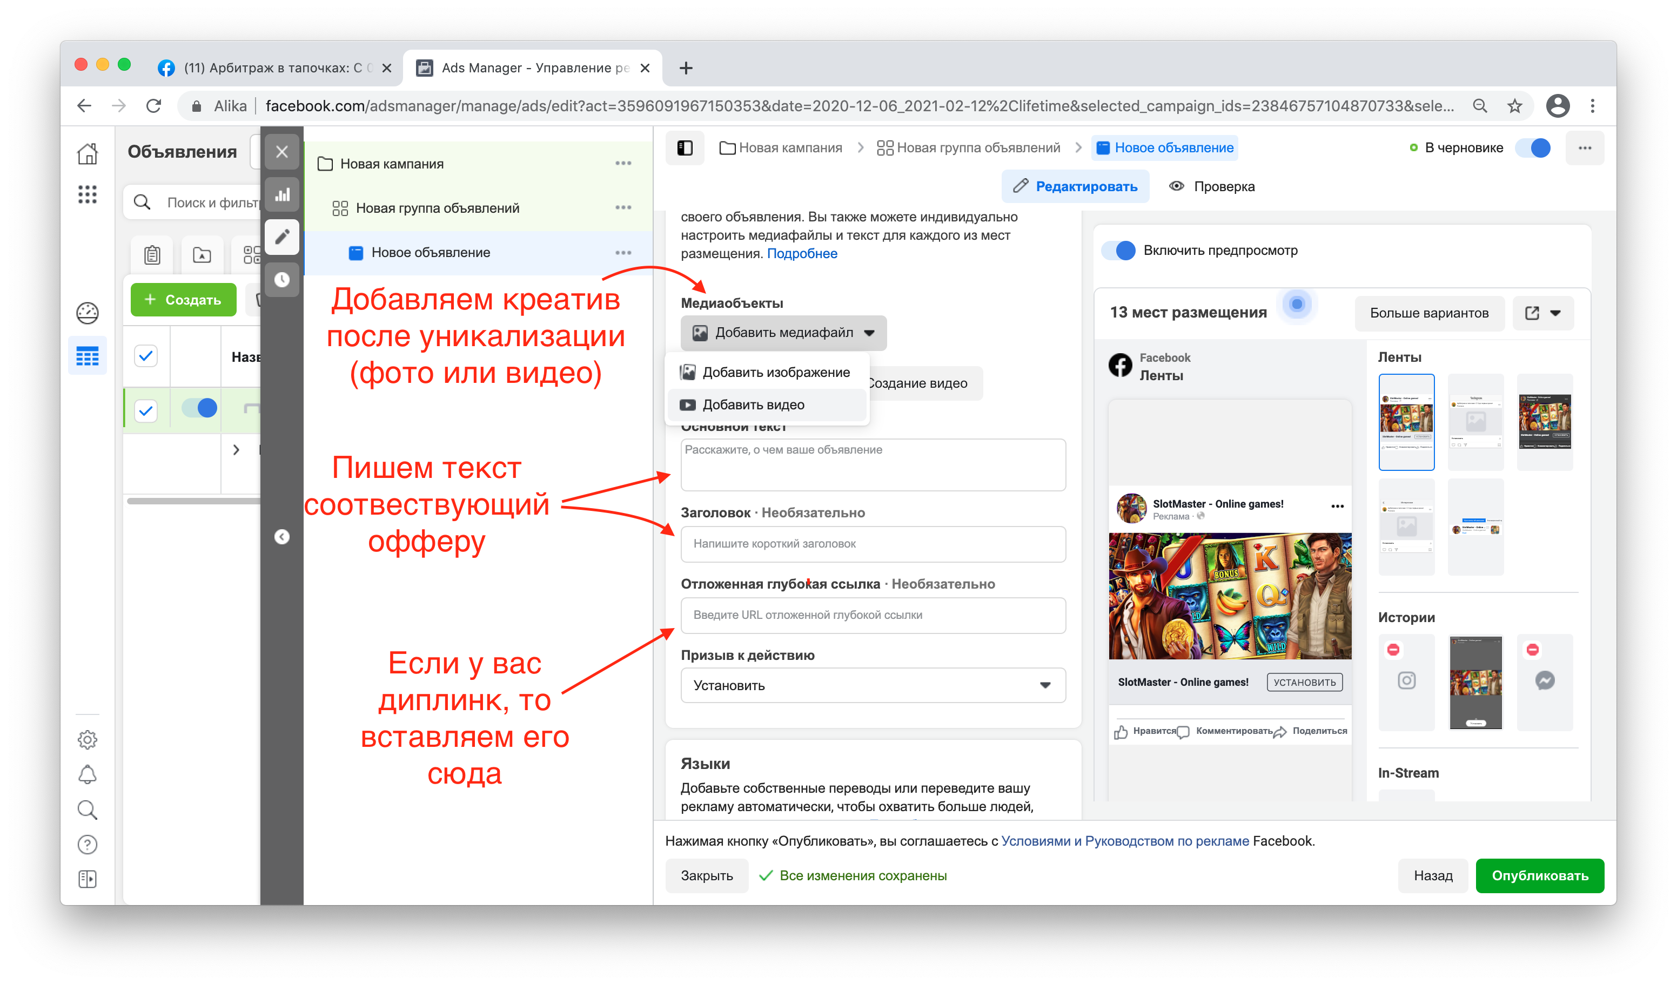Toggle the Включить предпросмотр switch

click(1118, 251)
